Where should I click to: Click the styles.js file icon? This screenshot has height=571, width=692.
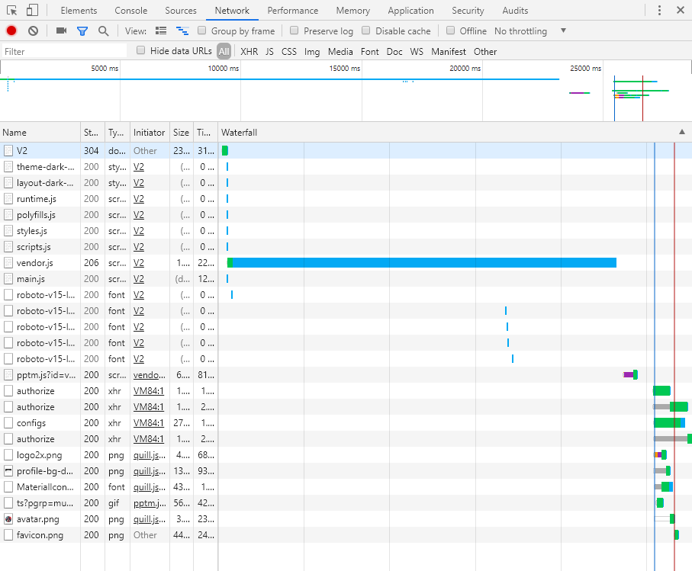pos(8,231)
